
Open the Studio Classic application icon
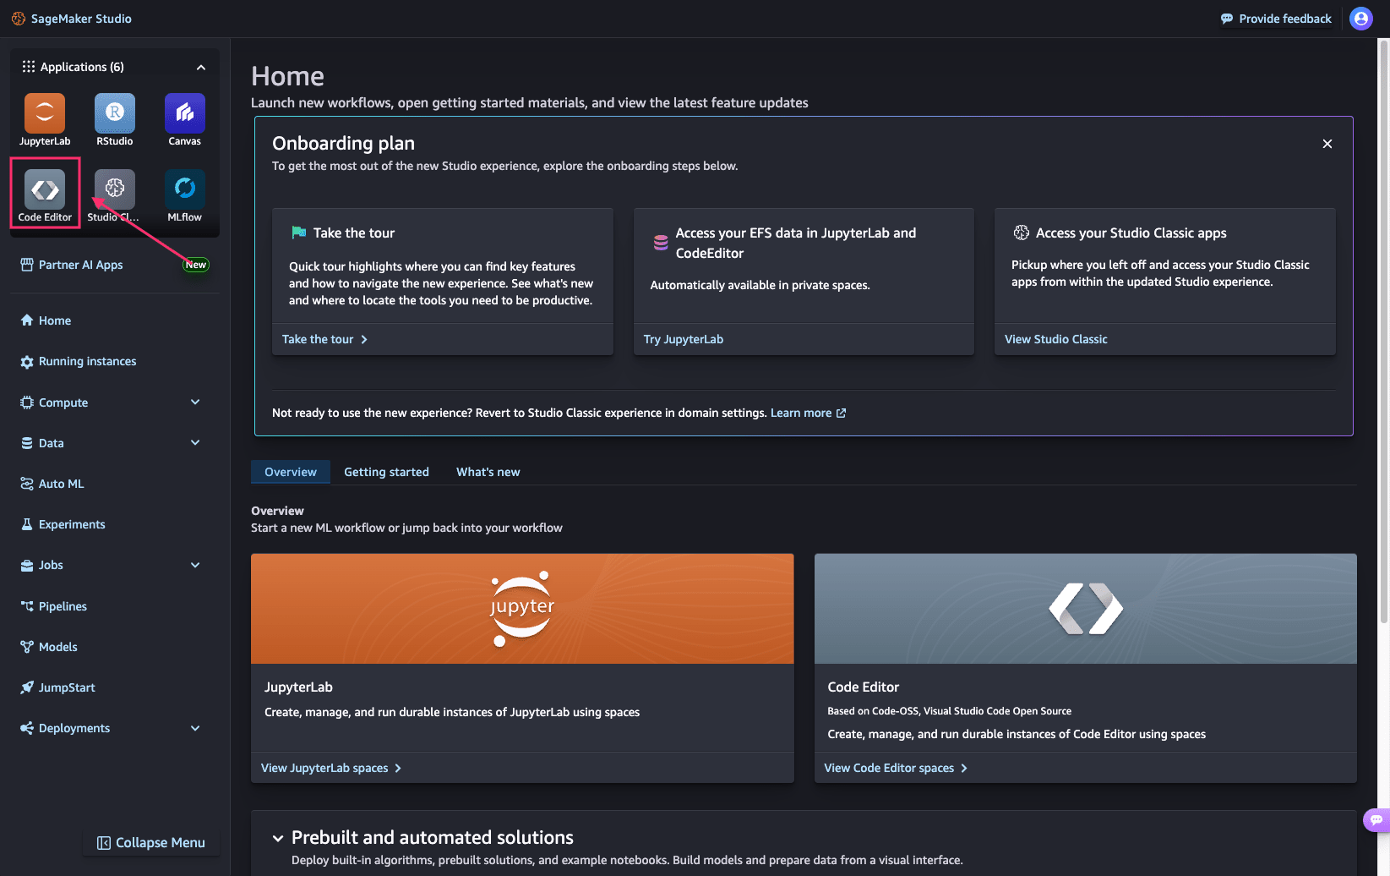coord(115,189)
